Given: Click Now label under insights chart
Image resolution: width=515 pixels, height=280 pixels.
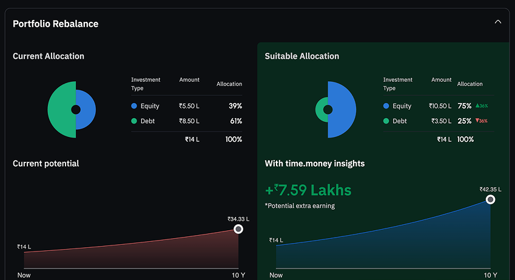Looking at the screenshot, I should click(276, 275).
